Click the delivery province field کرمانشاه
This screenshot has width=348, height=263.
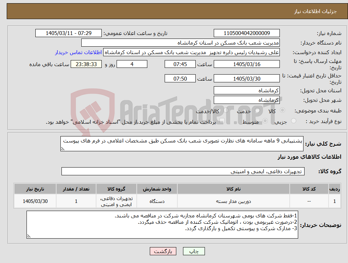(247, 90)
